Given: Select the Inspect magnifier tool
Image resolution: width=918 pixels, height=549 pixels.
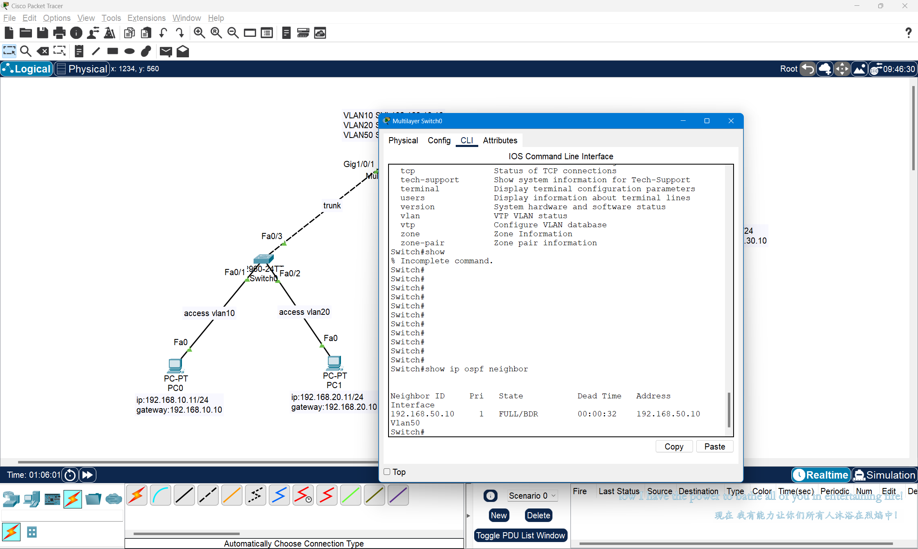Looking at the screenshot, I should point(26,51).
